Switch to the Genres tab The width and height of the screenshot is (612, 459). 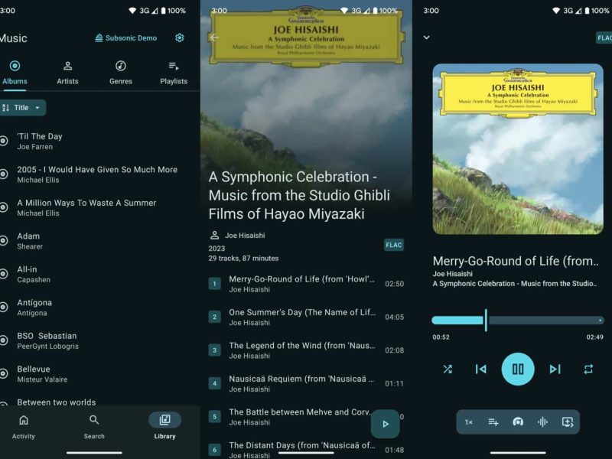[x=121, y=73]
